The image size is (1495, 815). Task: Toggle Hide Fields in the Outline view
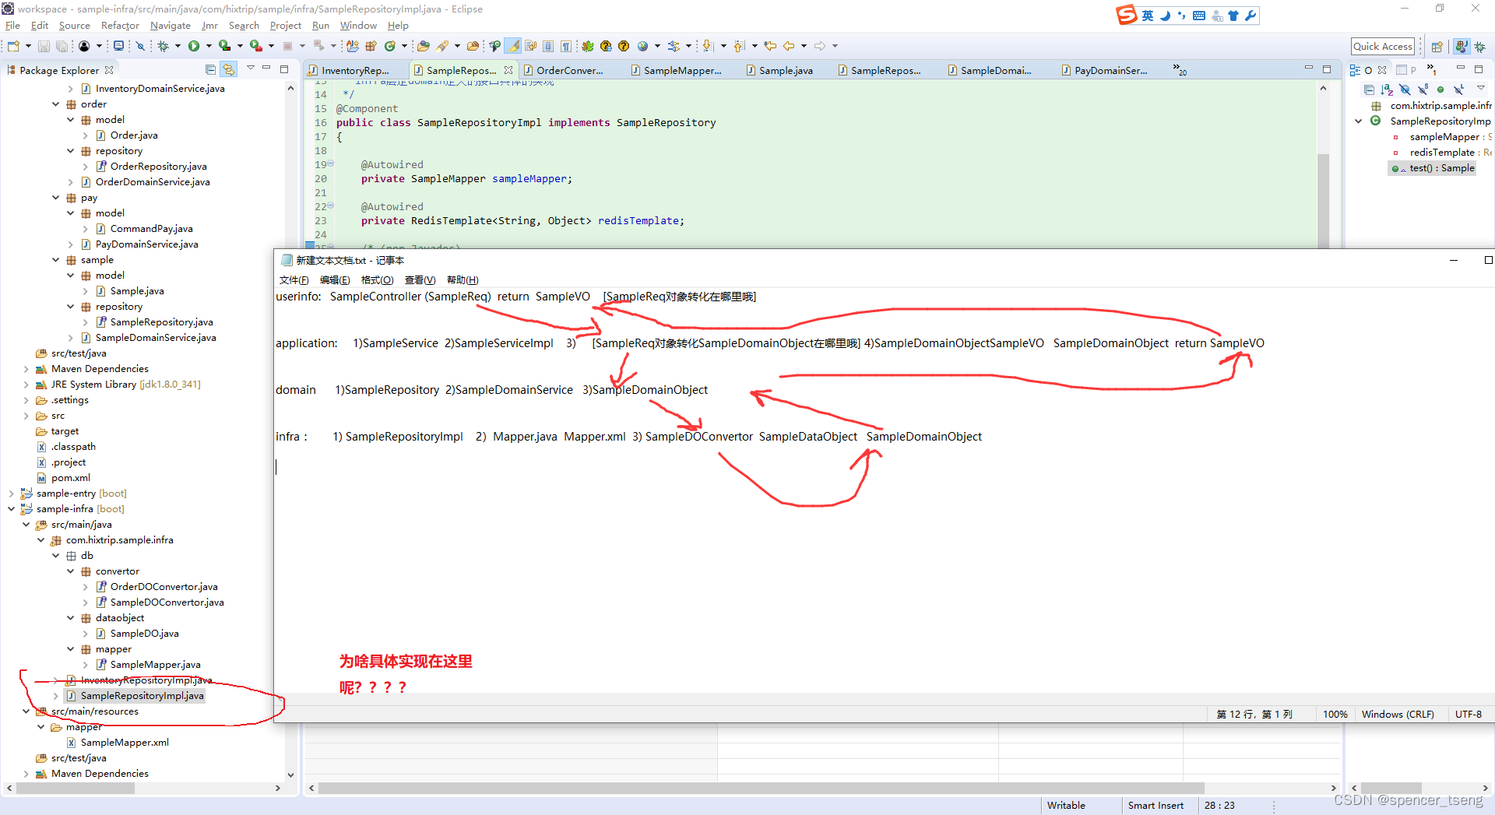pyautogui.click(x=1405, y=90)
